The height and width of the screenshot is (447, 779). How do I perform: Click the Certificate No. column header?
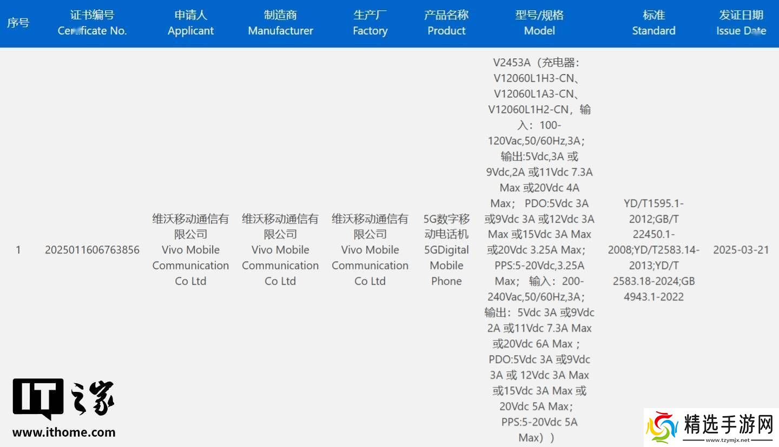pyautogui.click(x=92, y=23)
